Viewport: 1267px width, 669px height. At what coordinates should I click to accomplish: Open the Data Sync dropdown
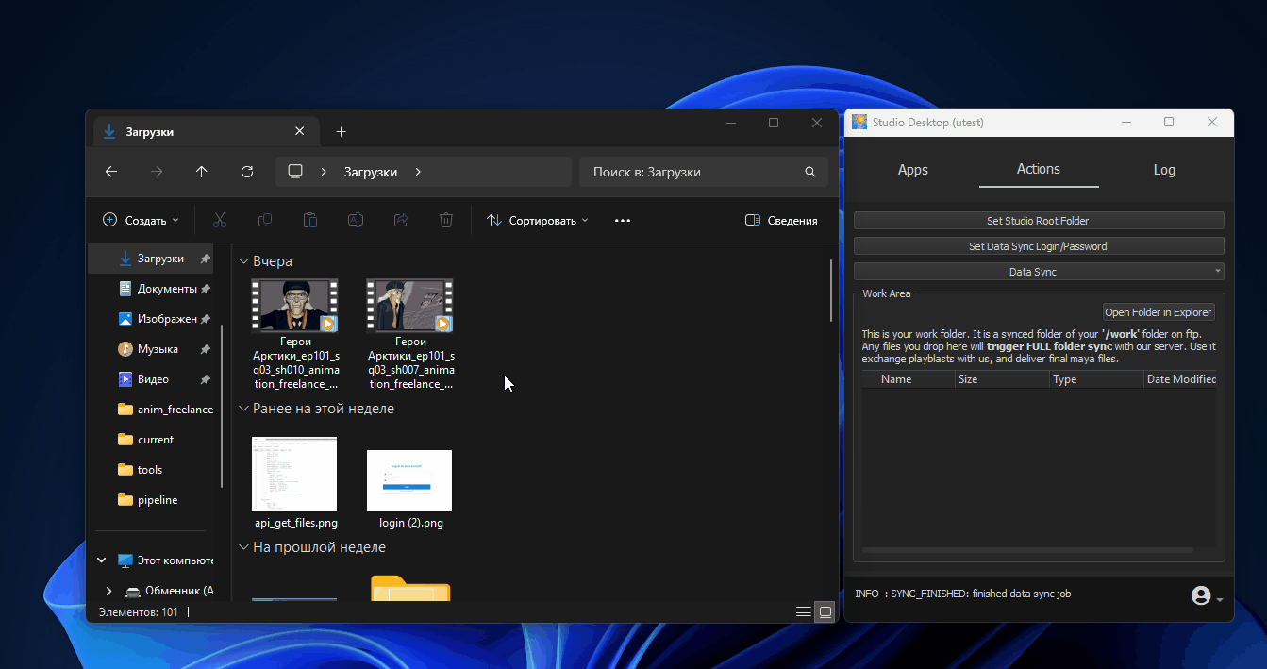coord(1038,272)
